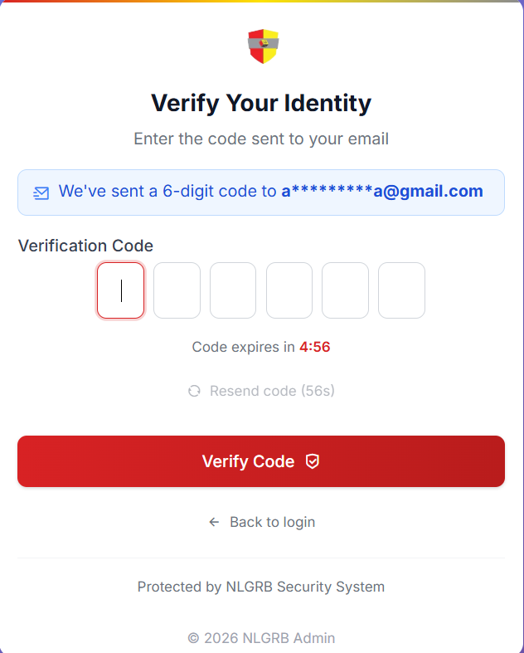524x653 pixels.
Task: Click the left arrow beside Back to login
Action: (x=214, y=522)
